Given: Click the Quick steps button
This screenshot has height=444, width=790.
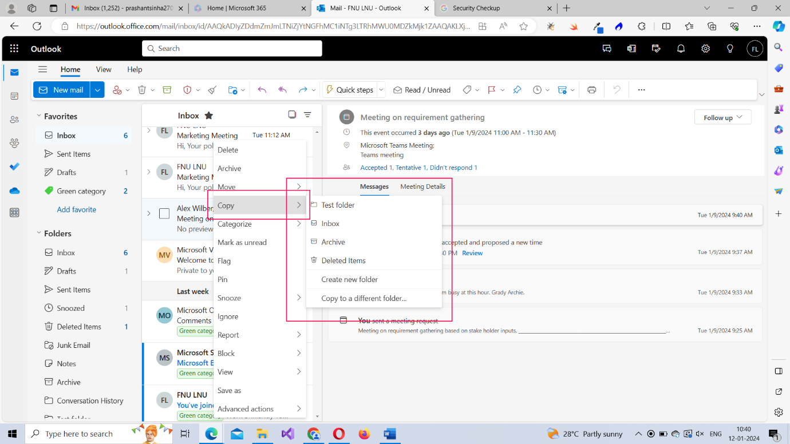Looking at the screenshot, I should point(349,90).
